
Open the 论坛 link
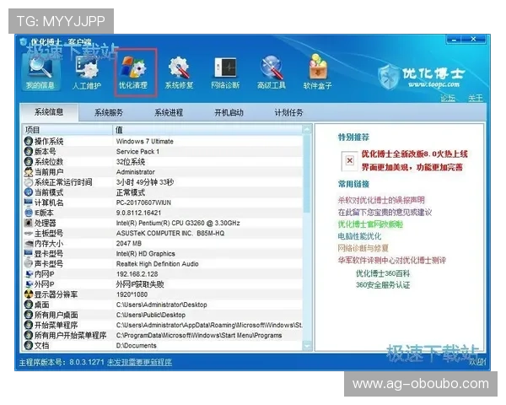click(448, 98)
